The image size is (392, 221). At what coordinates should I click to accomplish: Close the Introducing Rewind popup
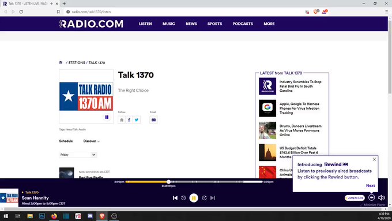(374, 159)
